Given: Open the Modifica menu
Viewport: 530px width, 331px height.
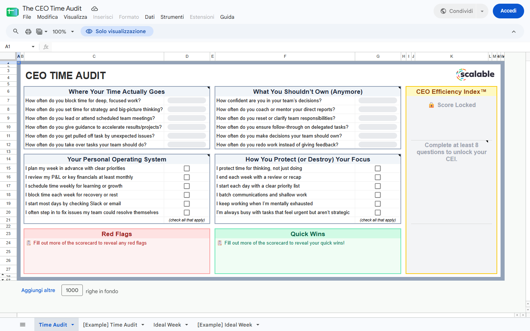Looking at the screenshot, I should click(x=47, y=17).
